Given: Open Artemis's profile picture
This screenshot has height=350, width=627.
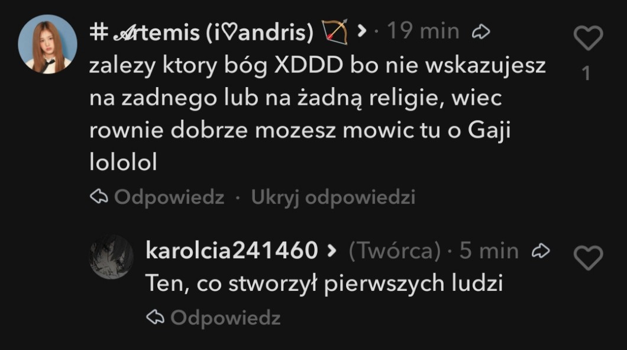Looking at the screenshot, I should [47, 44].
